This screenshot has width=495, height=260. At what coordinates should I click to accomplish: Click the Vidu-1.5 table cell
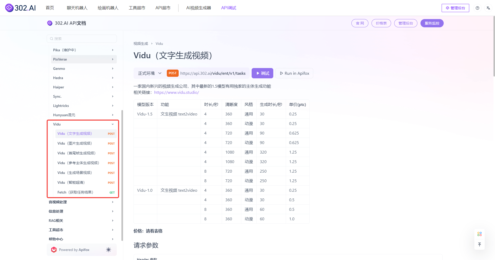pos(145,114)
